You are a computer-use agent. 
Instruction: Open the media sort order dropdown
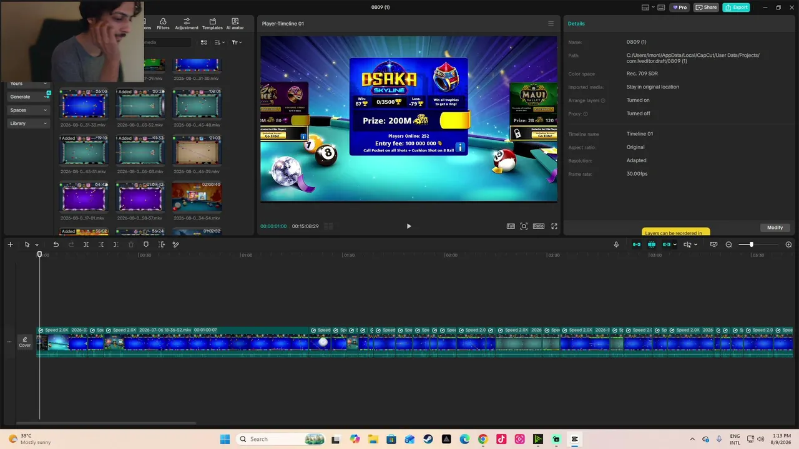click(x=219, y=42)
